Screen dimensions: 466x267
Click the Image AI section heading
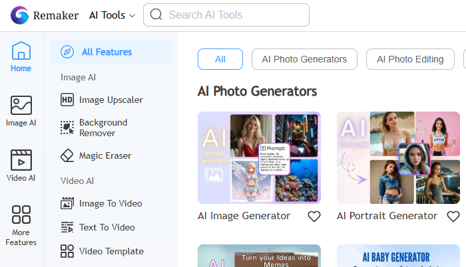click(78, 78)
